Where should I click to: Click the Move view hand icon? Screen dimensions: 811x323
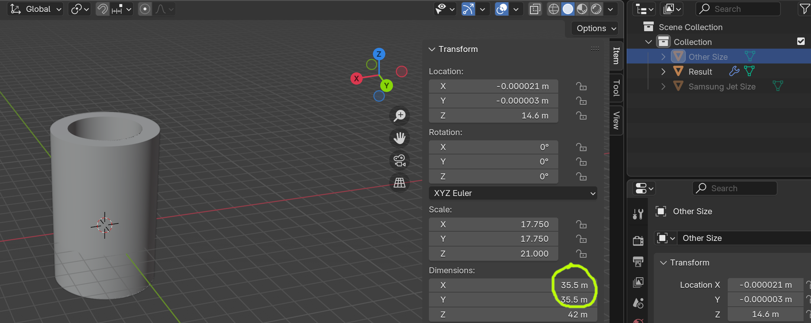pyautogui.click(x=400, y=138)
